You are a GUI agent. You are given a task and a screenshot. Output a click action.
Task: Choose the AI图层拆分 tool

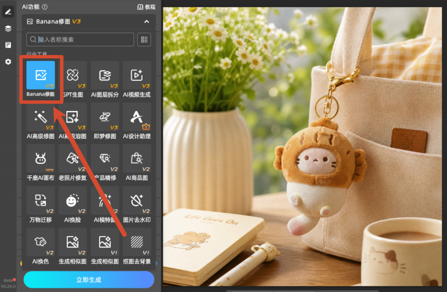pos(105,79)
